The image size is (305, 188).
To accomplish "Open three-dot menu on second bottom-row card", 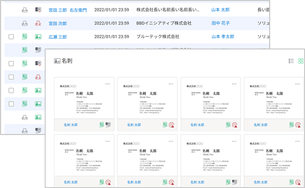I will click(171, 141).
